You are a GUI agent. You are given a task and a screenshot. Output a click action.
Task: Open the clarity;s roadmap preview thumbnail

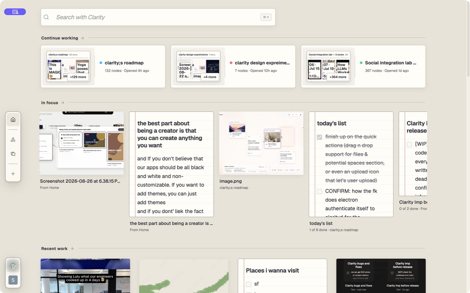pyautogui.click(x=68, y=66)
